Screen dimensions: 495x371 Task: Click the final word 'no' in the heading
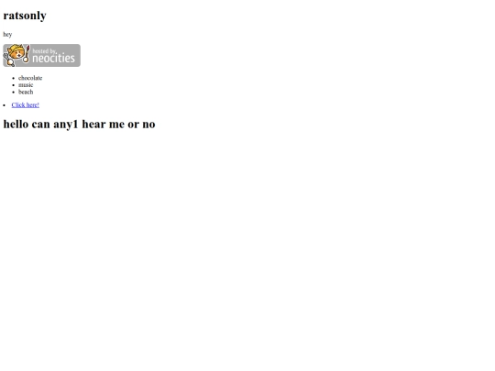coord(148,125)
